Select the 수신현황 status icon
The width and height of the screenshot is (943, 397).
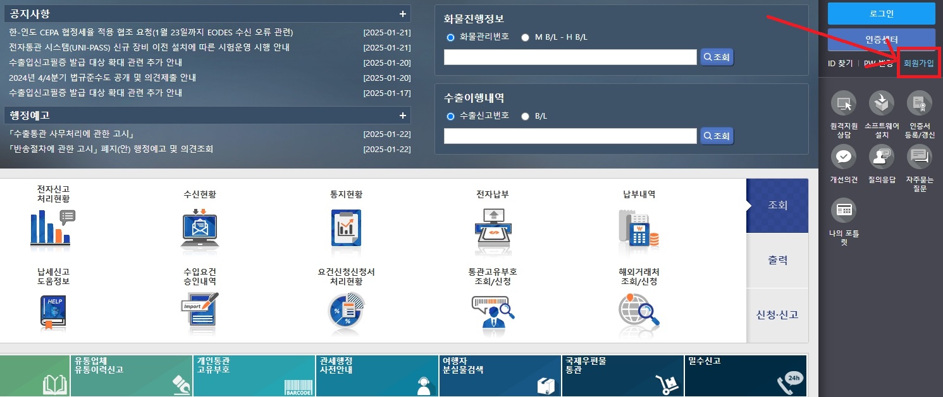point(199,229)
